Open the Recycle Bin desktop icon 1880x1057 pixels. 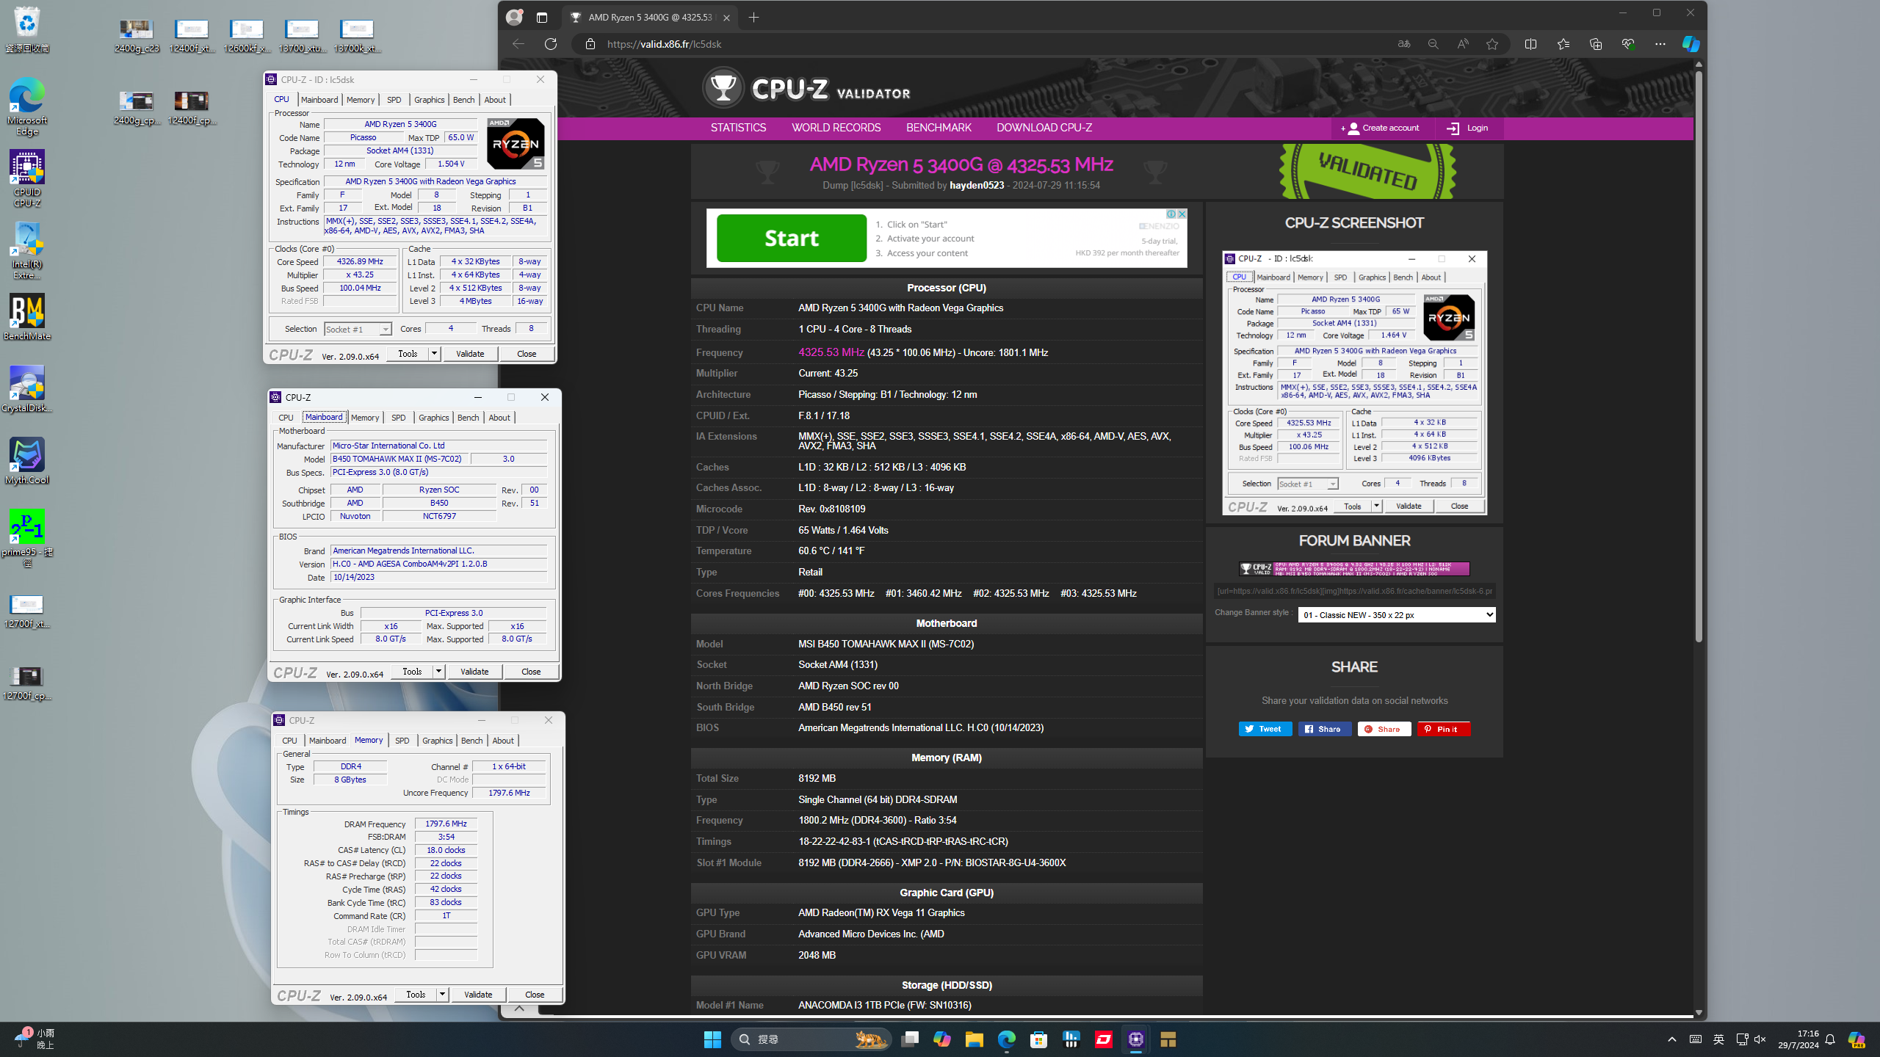pyautogui.click(x=27, y=30)
